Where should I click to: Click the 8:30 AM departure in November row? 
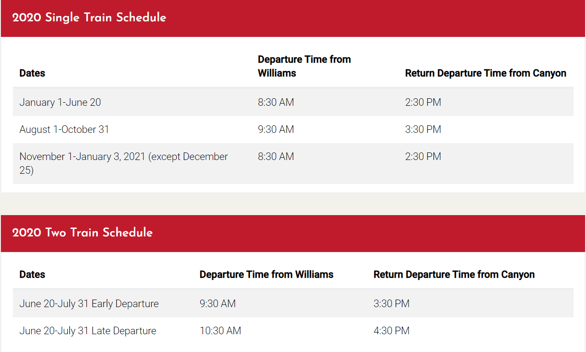pyautogui.click(x=276, y=156)
